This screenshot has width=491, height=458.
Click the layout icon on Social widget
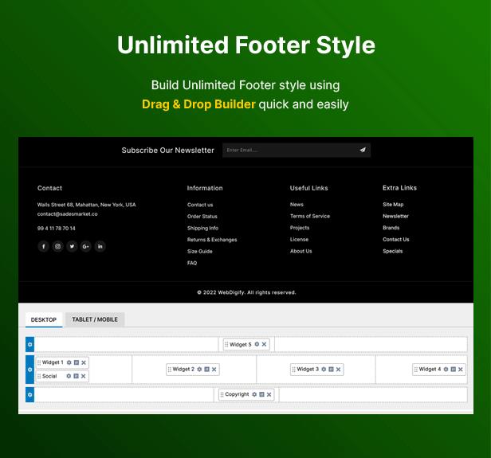tap(76, 376)
